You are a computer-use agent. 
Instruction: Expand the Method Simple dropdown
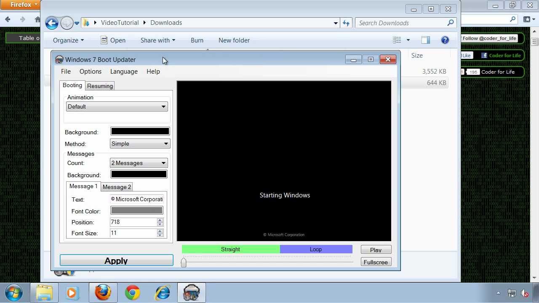140,144
